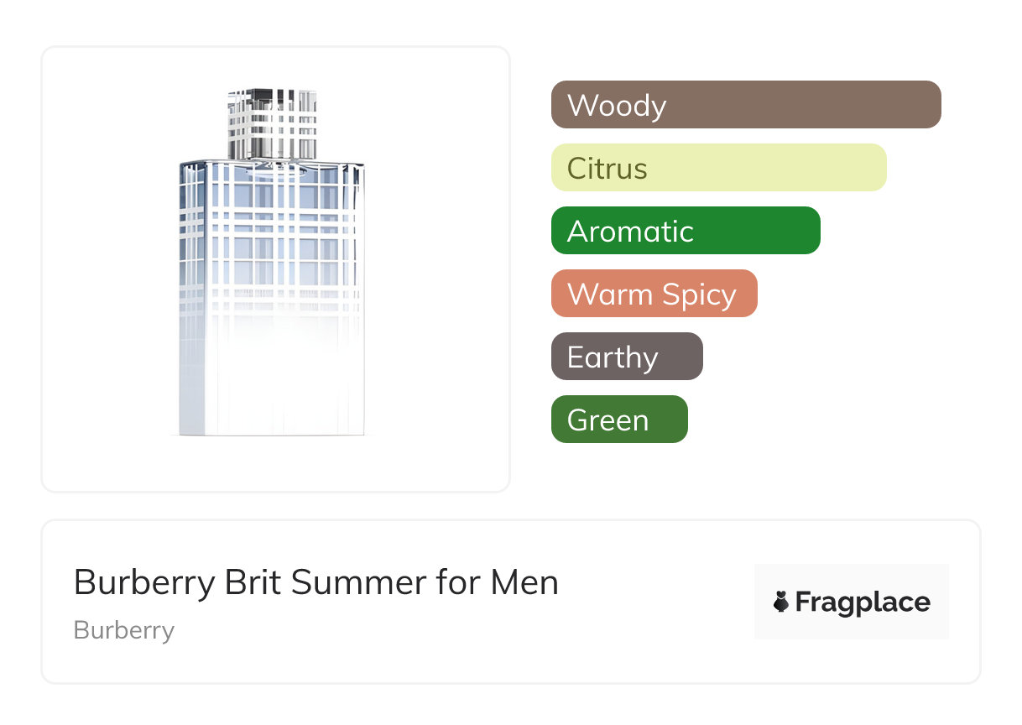Viewport: 1022px width, 725px height.
Task: Pick the Earthy accord bar
Action: pos(626,357)
